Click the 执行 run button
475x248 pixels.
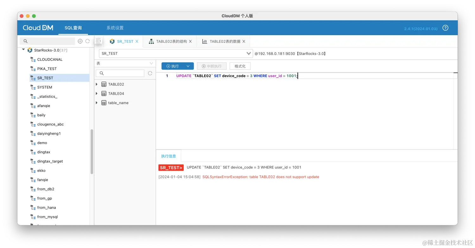173,66
